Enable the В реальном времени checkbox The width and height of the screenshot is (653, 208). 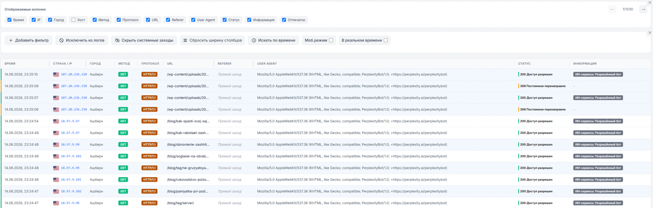[x=386, y=41]
